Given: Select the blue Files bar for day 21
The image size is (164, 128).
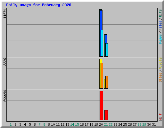Looking at the screenshot, I should [x=106, y=39].
